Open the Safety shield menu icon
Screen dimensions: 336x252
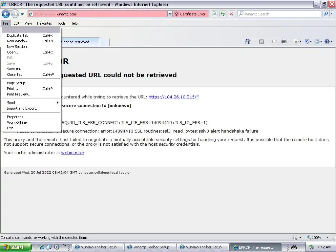tap(308, 41)
